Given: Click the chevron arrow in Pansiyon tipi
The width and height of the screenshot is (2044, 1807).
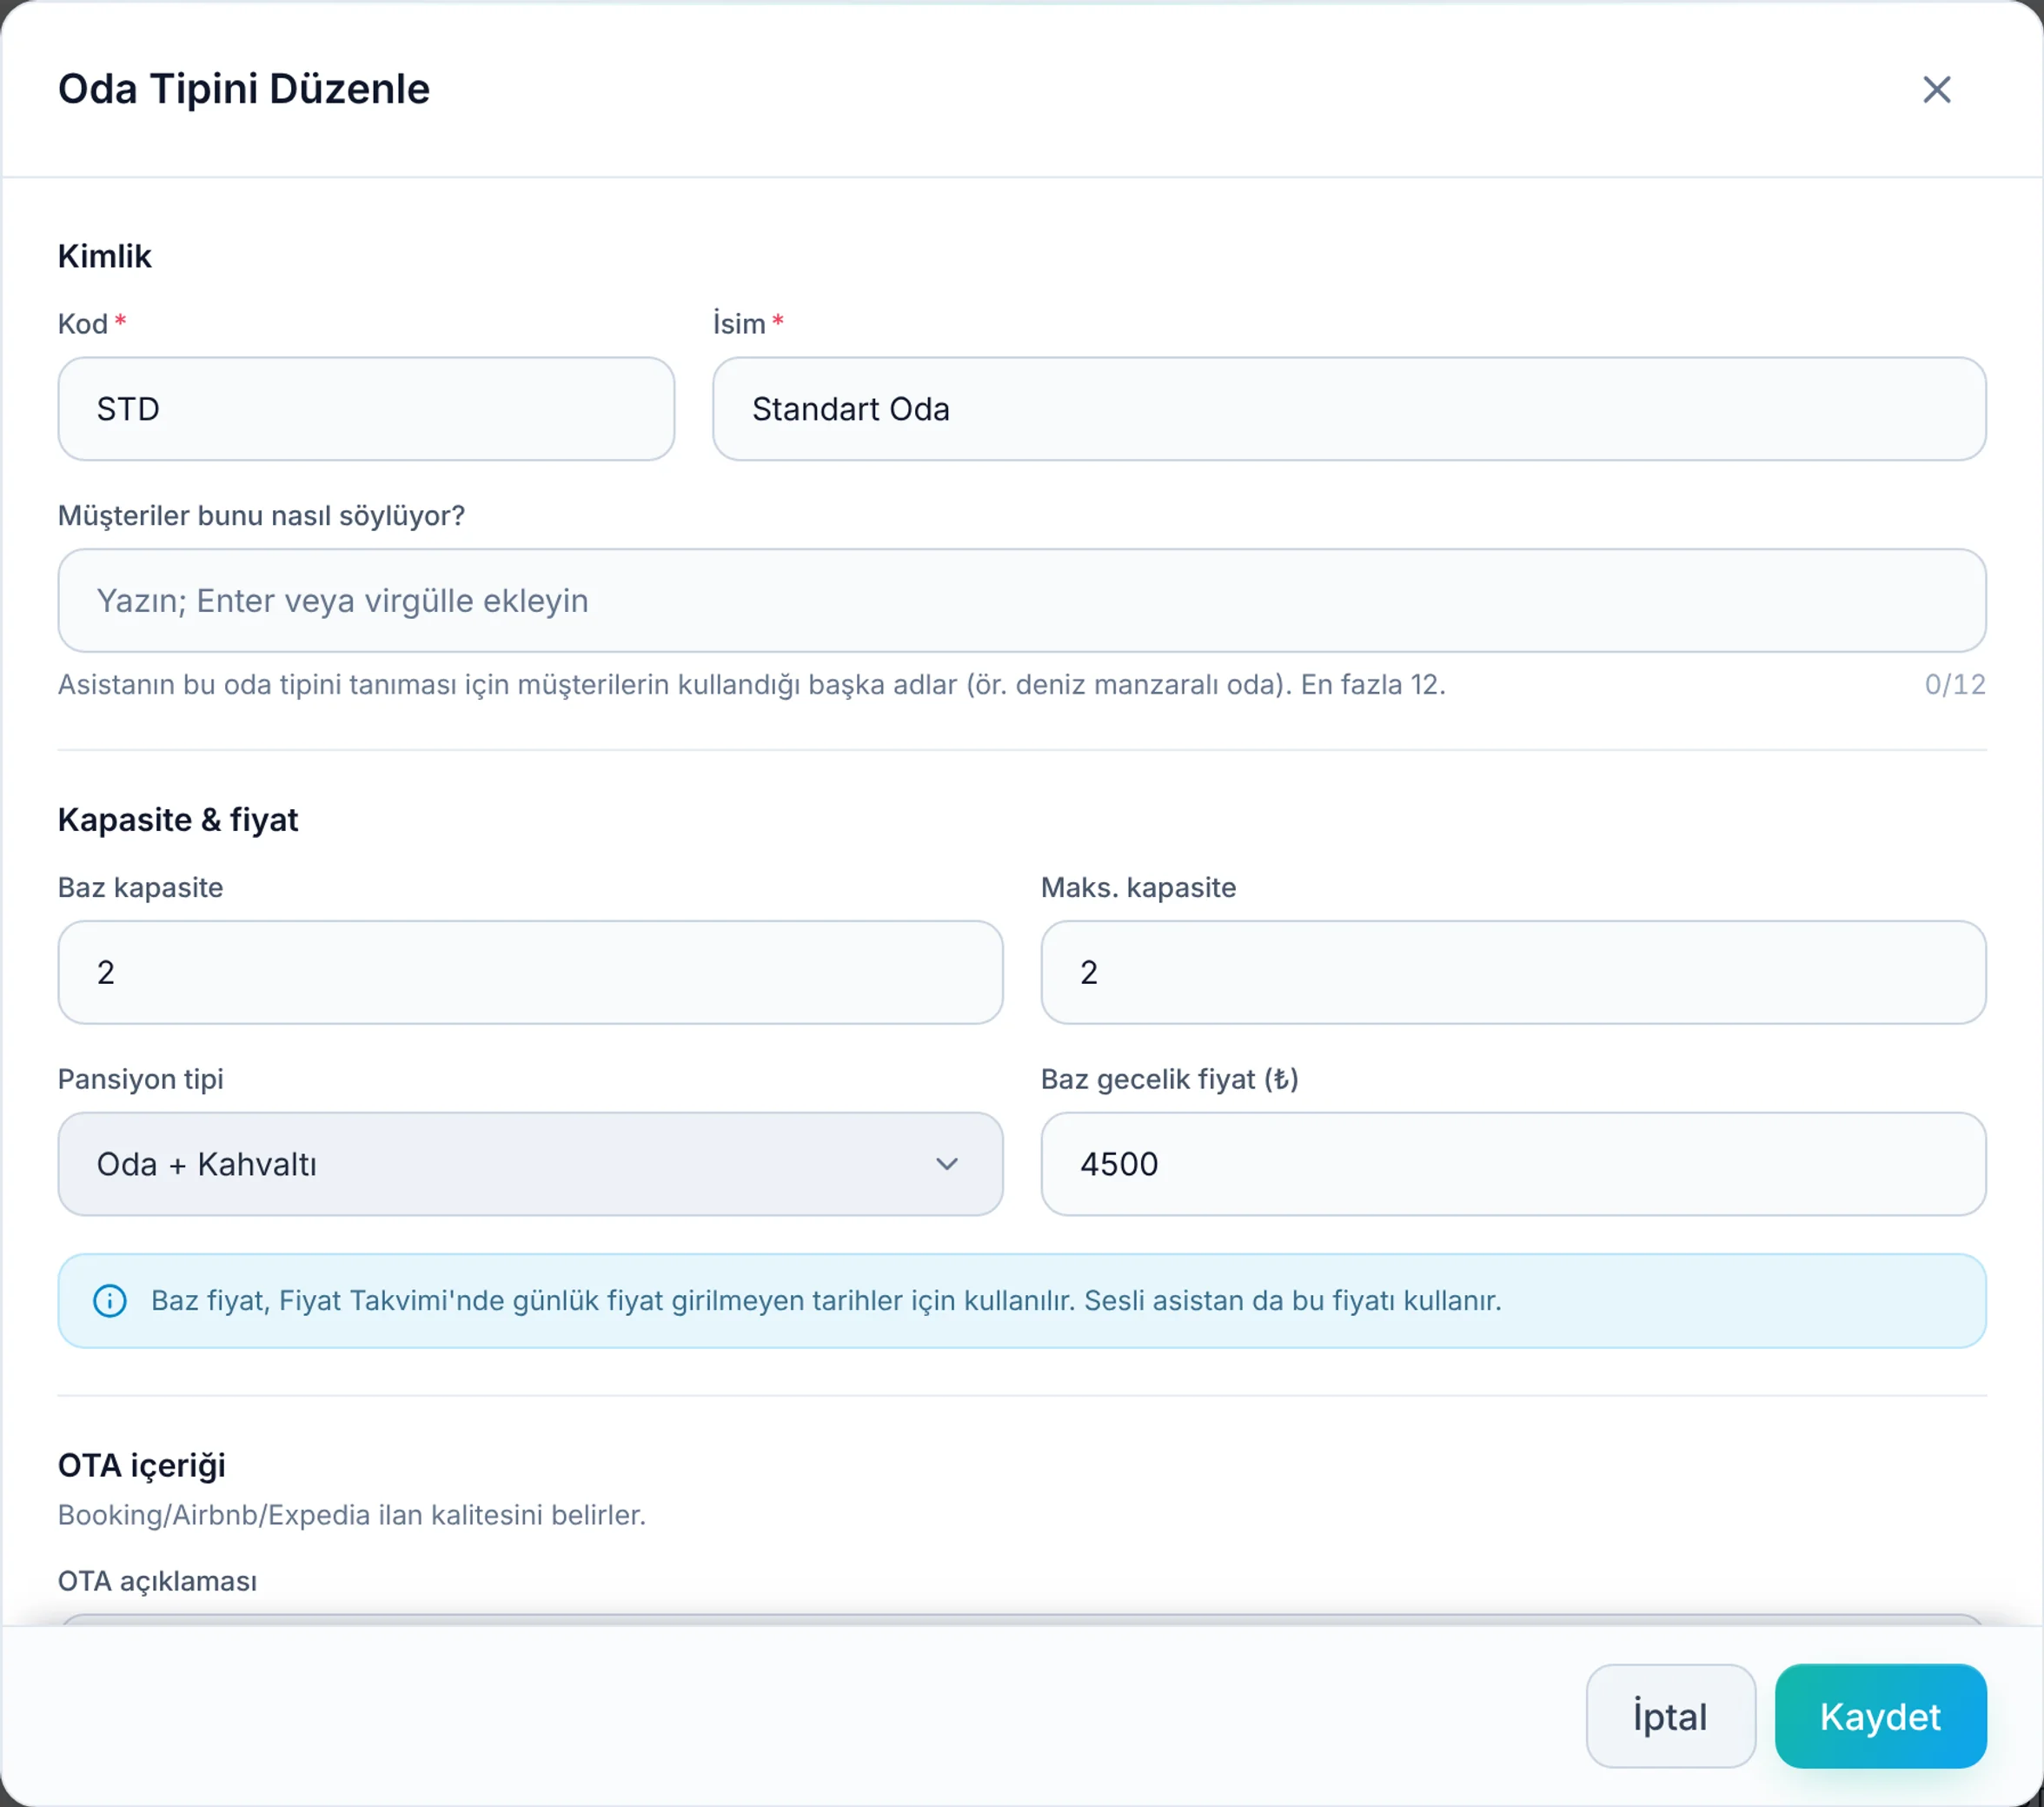Looking at the screenshot, I should tap(946, 1164).
